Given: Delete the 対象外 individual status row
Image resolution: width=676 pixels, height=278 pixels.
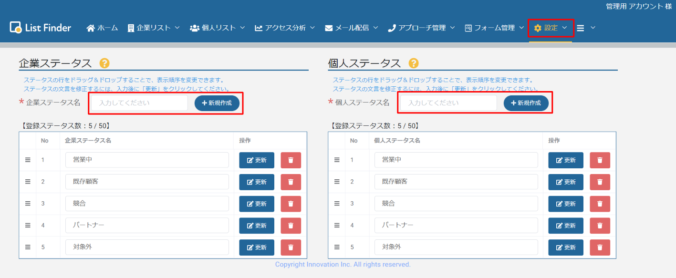Looking at the screenshot, I should coord(600,247).
